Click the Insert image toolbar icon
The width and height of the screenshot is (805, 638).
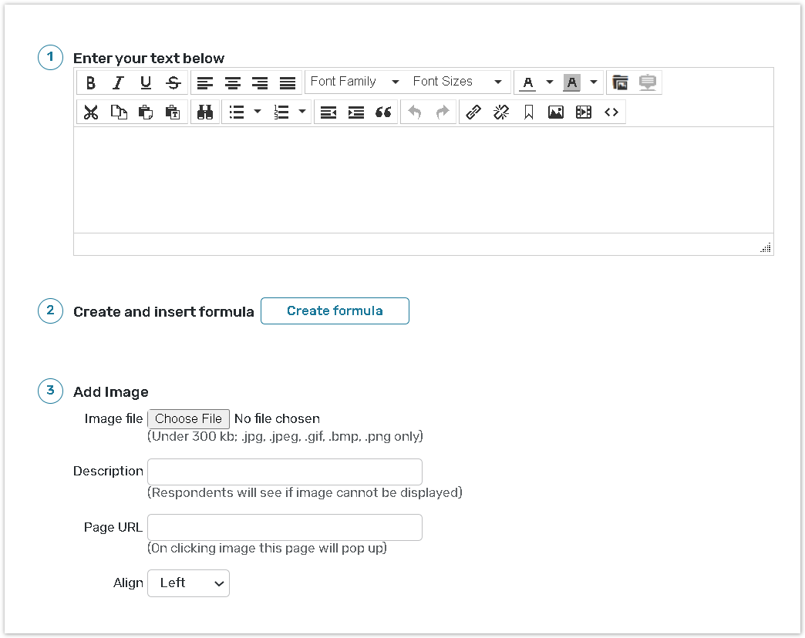coord(556,112)
